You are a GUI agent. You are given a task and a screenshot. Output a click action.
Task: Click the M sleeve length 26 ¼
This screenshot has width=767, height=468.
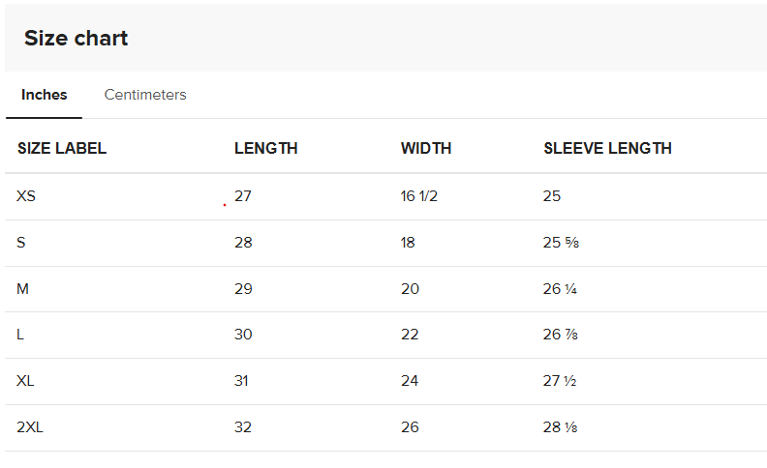pyautogui.click(x=560, y=289)
